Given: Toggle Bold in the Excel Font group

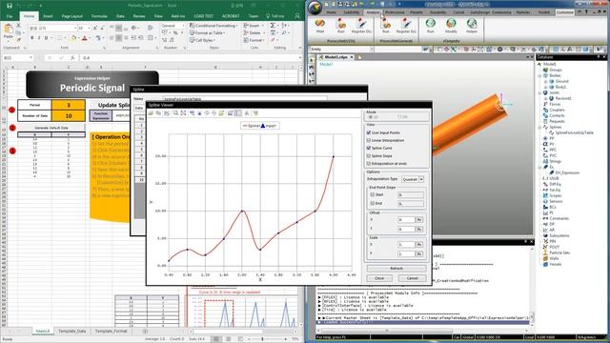Looking at the screenshot, I should (31, 38).
